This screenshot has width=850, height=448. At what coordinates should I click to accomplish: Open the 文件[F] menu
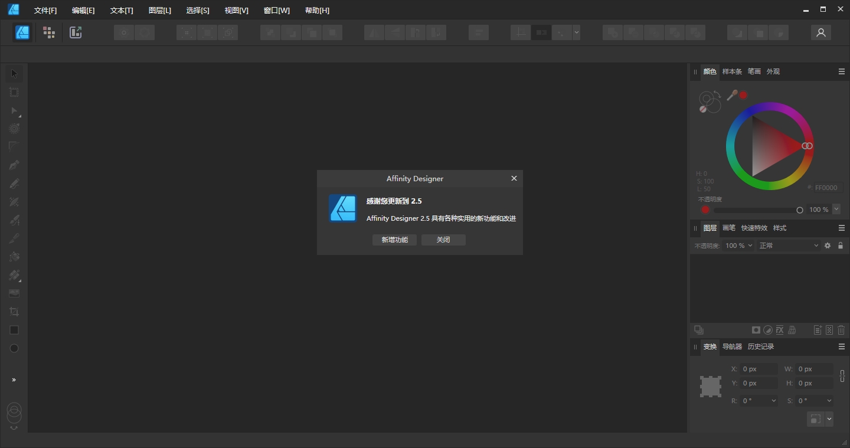point(45,11)
